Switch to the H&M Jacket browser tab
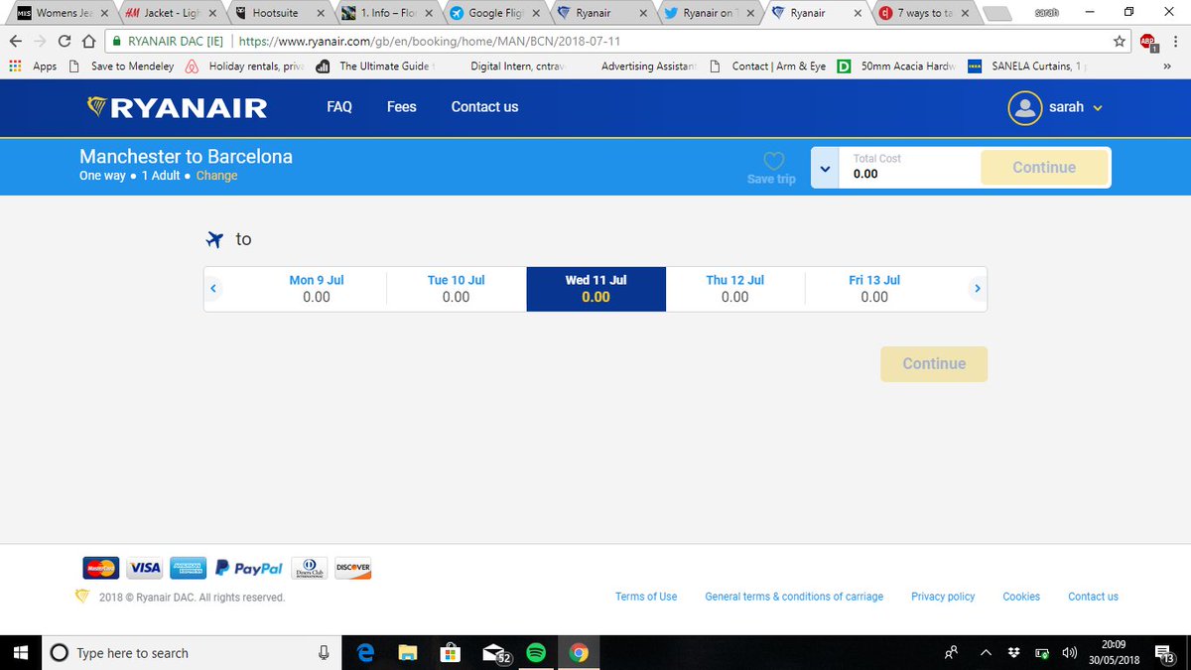1191x670 pixels. tap(171, 13)
